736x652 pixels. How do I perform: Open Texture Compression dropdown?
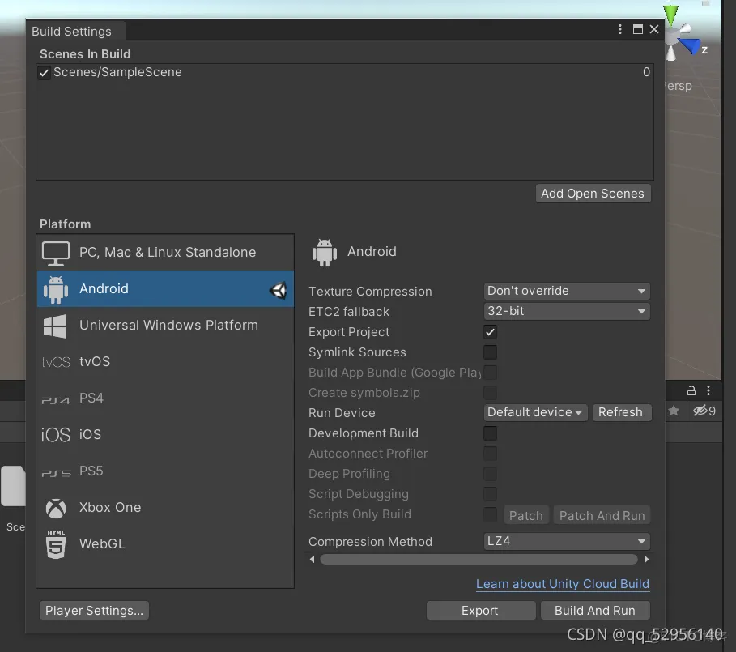click(x=567, y=291)
